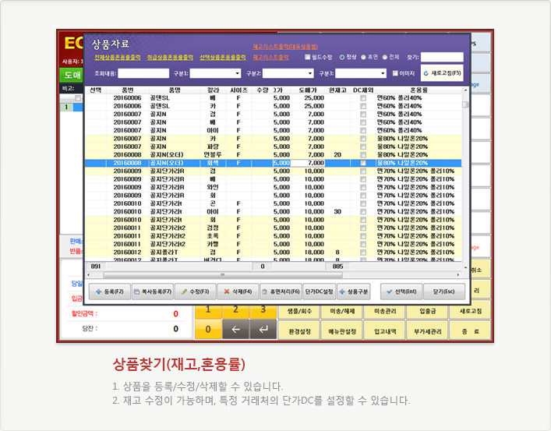Tick DC제외 for 골지N(오더) 연블루 row
The image size is (551, 431).
[363, 155]
